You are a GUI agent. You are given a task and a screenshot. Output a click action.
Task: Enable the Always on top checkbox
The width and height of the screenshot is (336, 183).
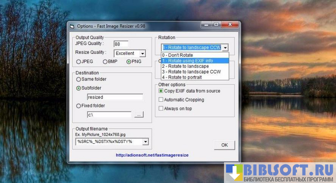[161, 108]
